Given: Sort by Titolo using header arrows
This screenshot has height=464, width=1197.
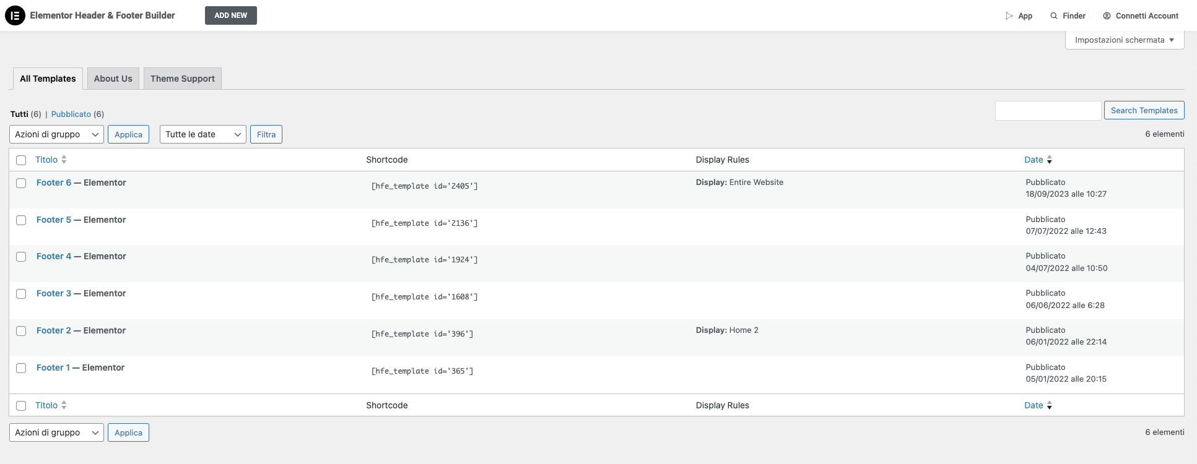Looking at the screenshot, I should pos(64,160).
